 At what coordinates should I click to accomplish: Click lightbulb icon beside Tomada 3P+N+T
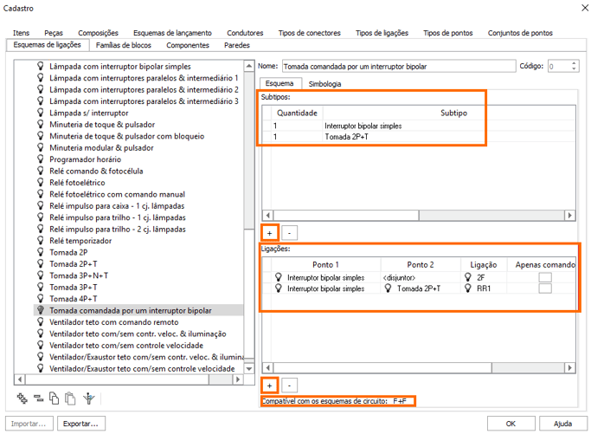(x=40, y=275)
